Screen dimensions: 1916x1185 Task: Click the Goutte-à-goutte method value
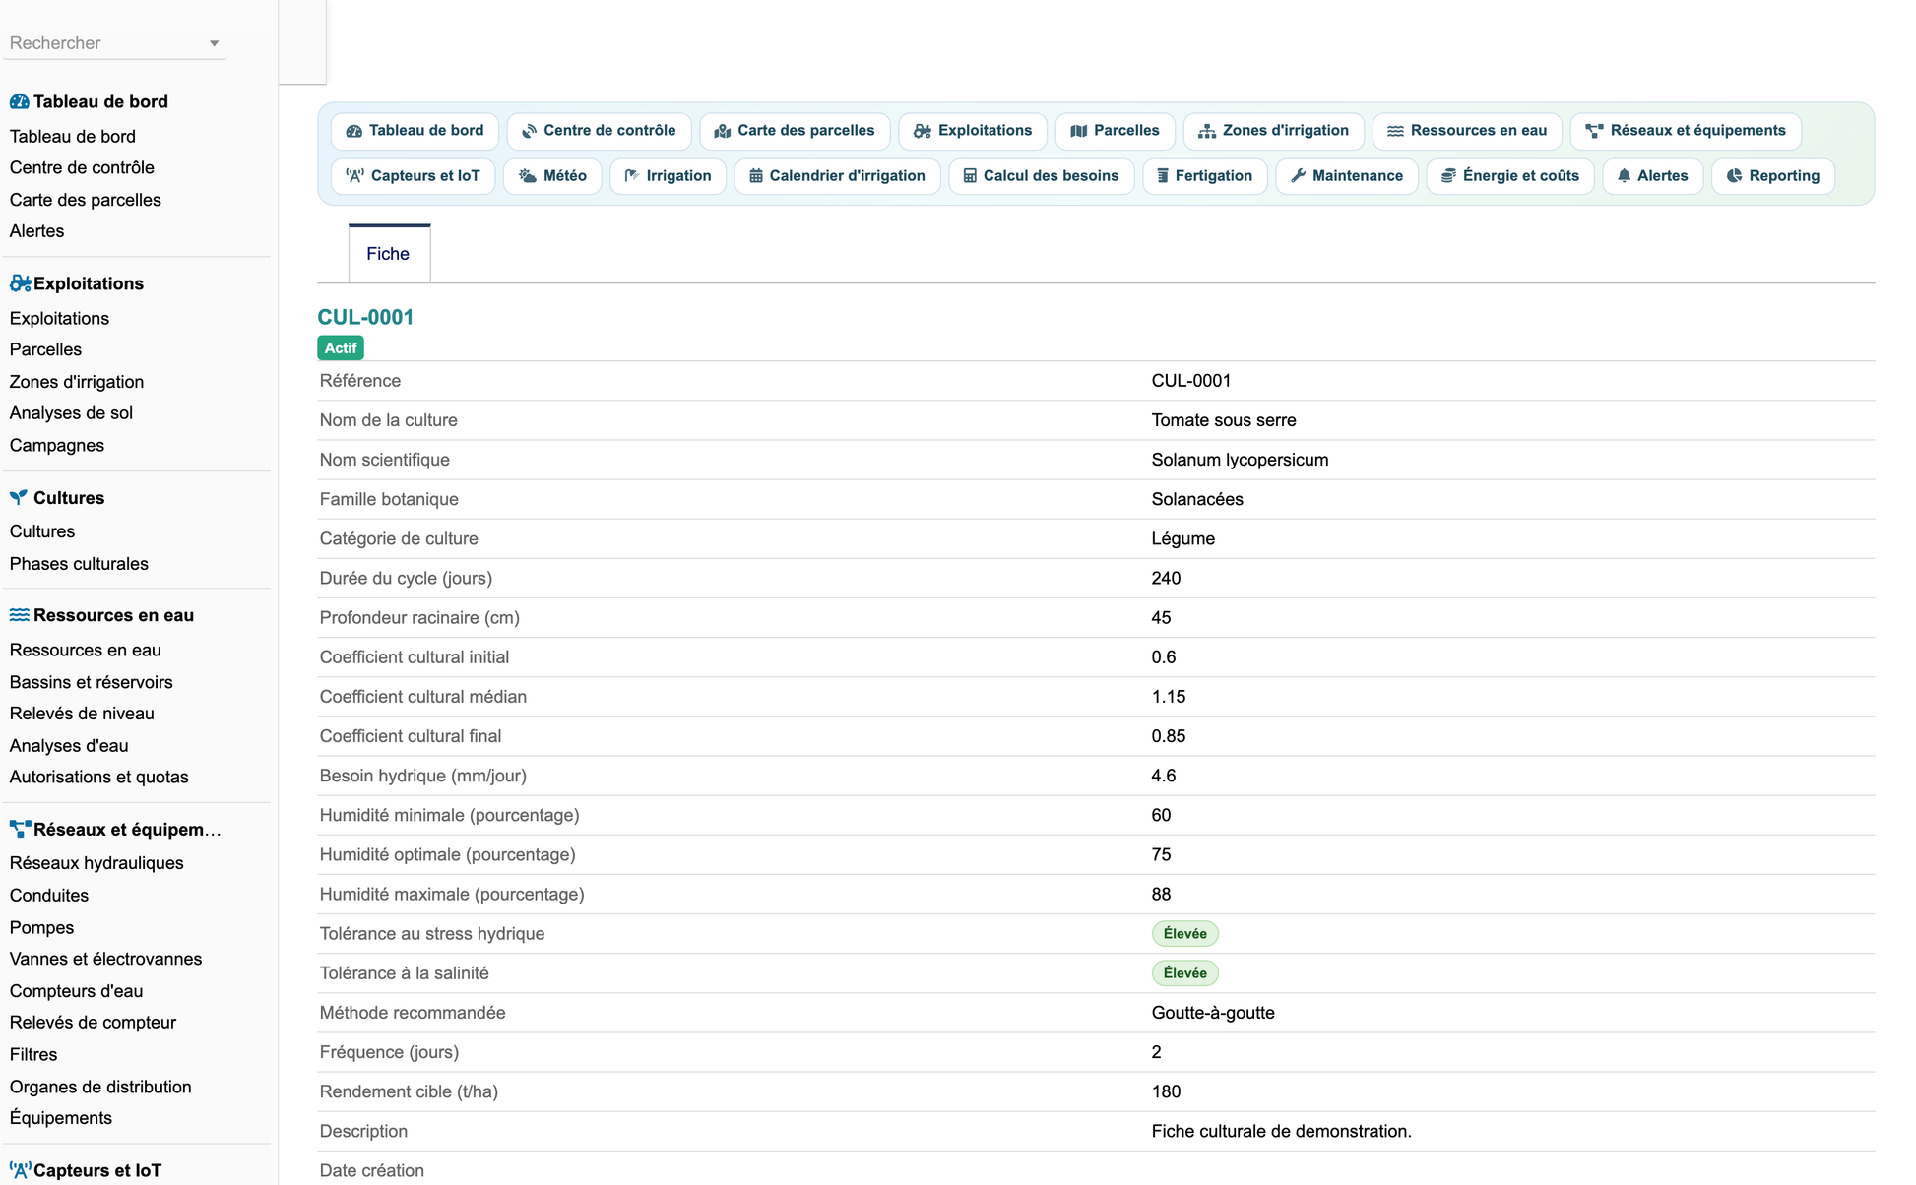point(1213,1013)
